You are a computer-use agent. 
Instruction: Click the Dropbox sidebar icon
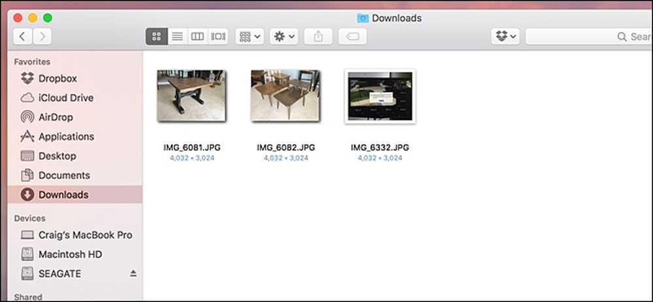(27, 78)
